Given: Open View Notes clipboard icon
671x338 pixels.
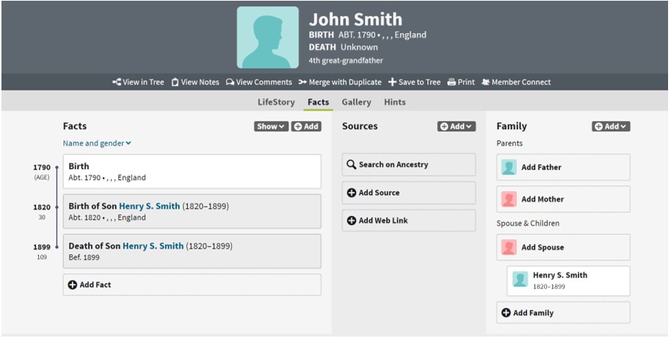Looking at the screenshot, I should [x=175, y=82].
